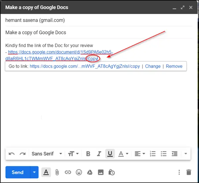Click the recipient field hemant saxena
199x183 pixels.
(35, 20)
